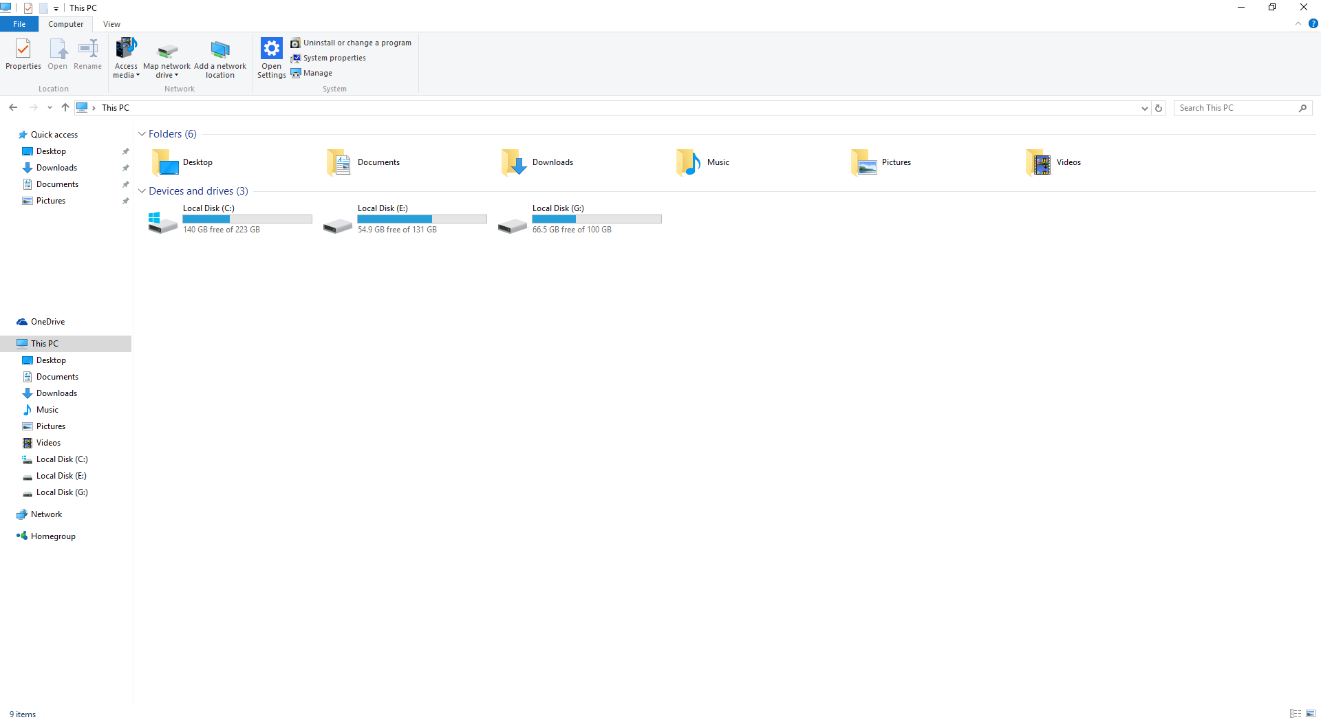The height and width of the screenshot is (722, 1321).
Task: Select Homegroup in navigation pane
Action: tap(53, 536)
